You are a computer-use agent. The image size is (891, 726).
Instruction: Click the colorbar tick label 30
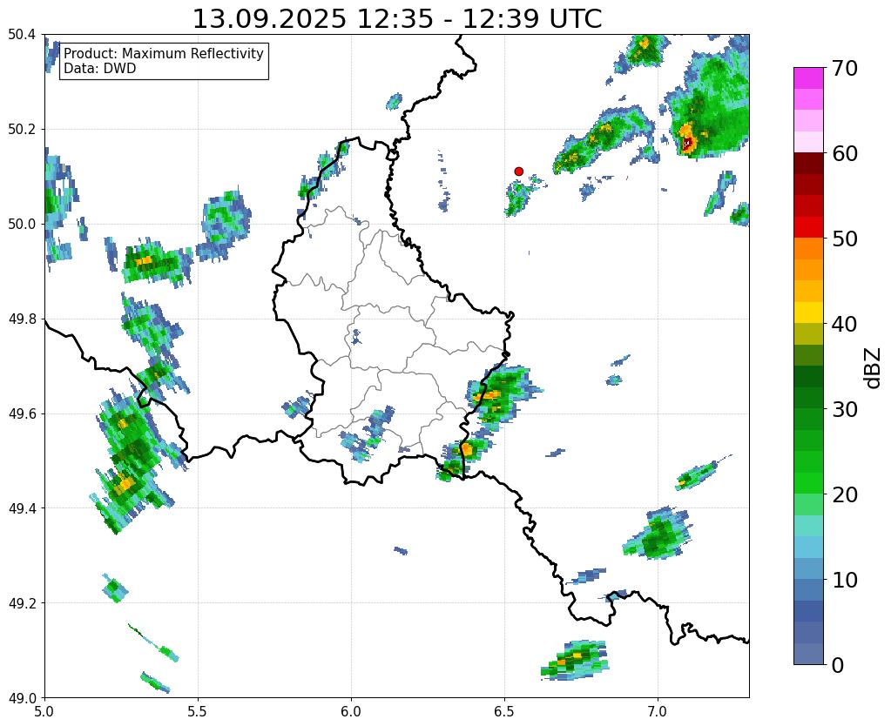pos(844,409)
